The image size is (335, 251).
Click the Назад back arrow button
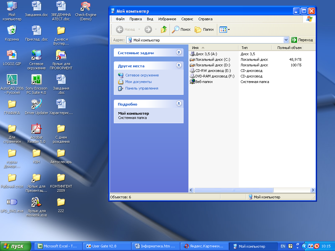point(126,29)
